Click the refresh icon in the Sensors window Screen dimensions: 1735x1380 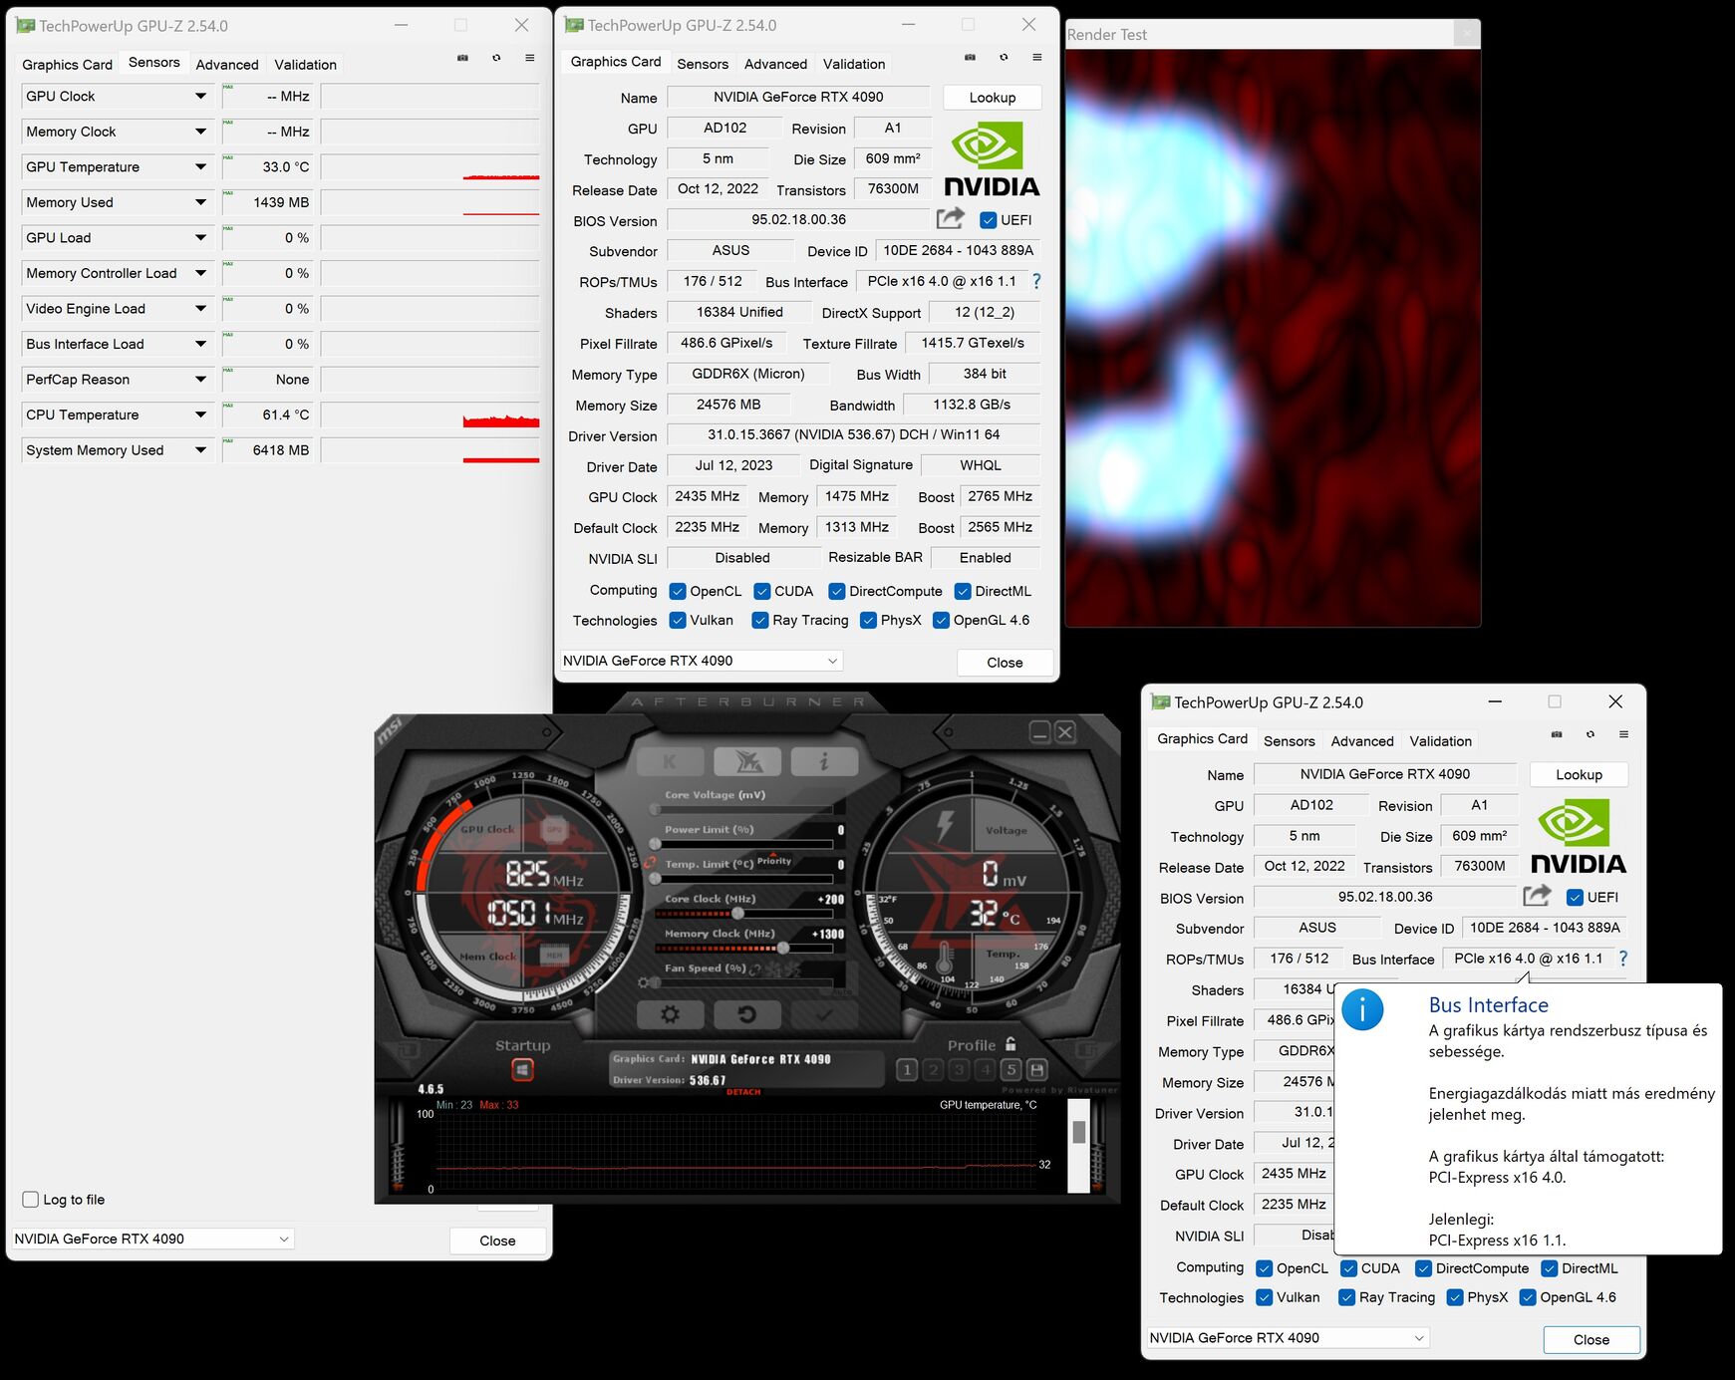click(x=496, y=58)
